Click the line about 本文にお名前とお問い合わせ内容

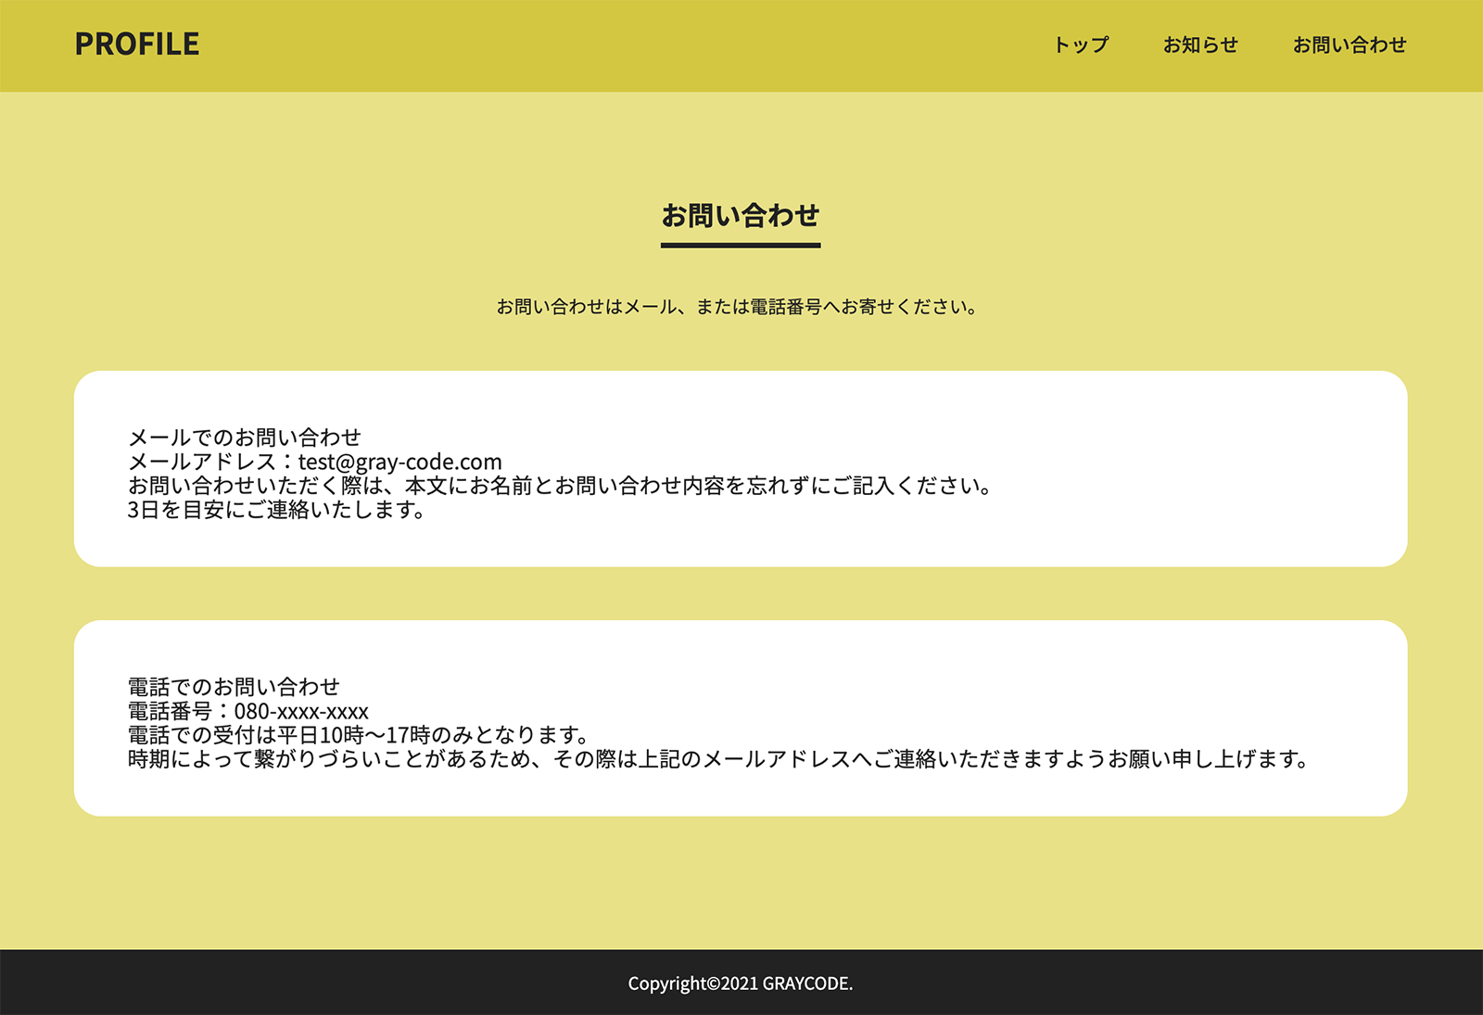(x=561, y=485)
